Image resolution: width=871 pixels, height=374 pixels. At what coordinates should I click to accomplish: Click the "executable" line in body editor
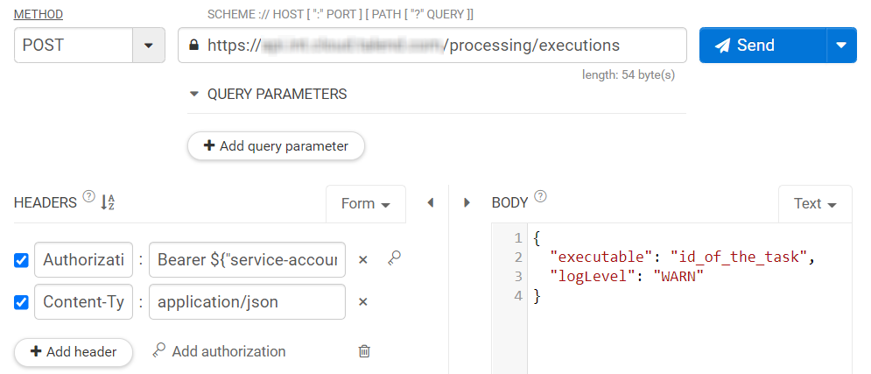[x=682, y=258]
